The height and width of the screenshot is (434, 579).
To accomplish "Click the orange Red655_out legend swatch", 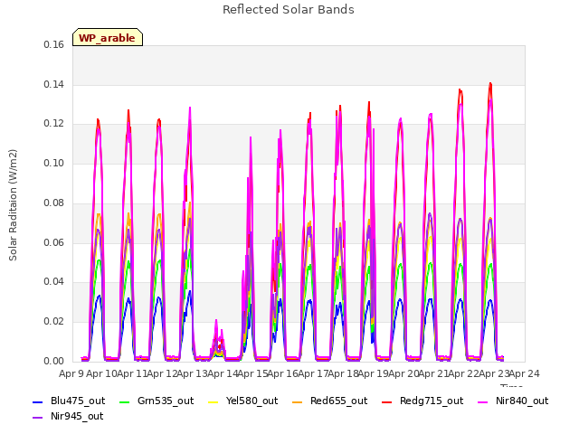I will coord(298,401).
